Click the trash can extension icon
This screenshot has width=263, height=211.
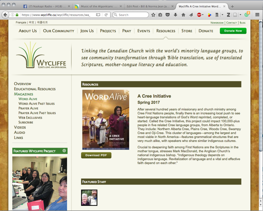tap(217, 15)
